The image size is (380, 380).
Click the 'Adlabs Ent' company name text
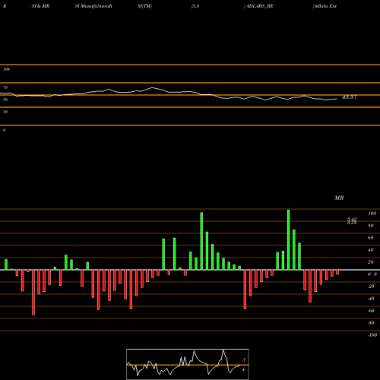coord(325,6)
